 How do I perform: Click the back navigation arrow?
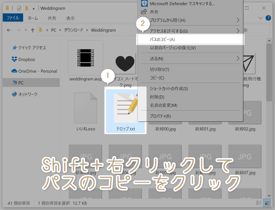point(9,30)
